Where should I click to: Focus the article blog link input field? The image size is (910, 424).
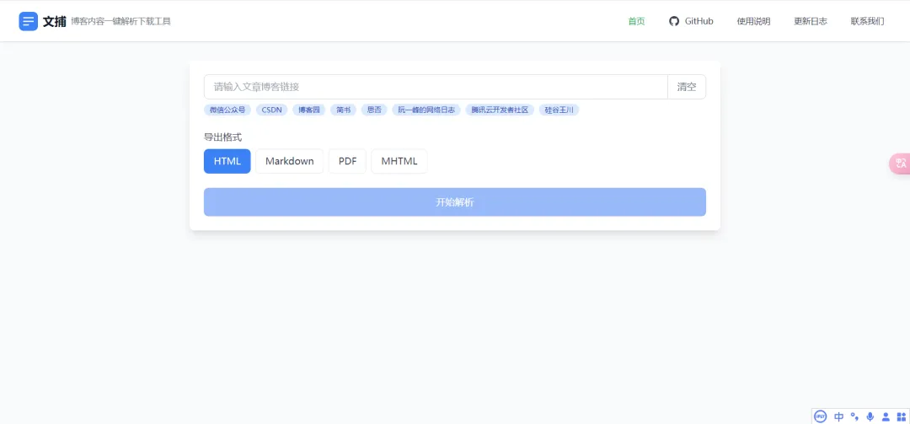[x=436, y=87]
